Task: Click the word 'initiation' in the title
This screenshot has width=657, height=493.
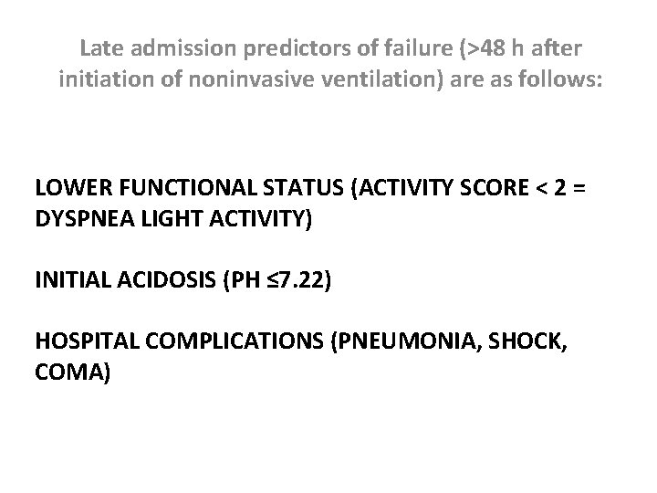Action: 107,79
